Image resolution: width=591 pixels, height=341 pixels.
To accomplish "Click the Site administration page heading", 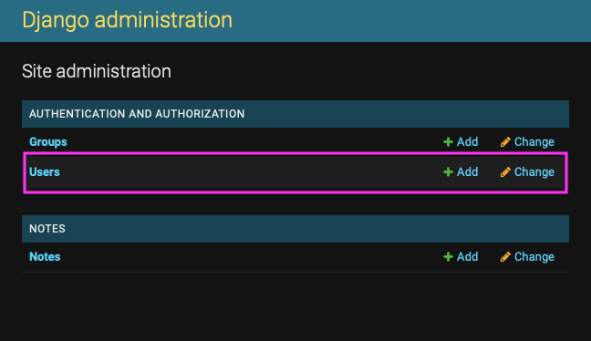I will click(97, 71).
